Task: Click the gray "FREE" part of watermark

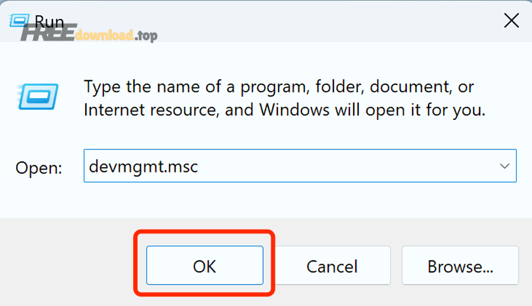Action: tap(48, 32)
